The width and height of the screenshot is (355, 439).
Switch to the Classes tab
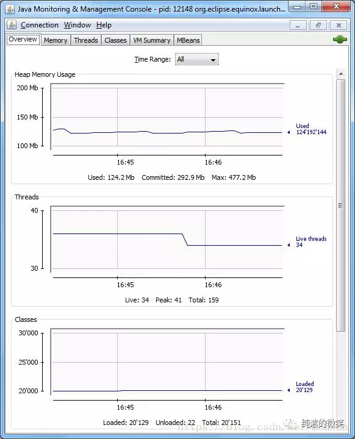pos(115,40)
